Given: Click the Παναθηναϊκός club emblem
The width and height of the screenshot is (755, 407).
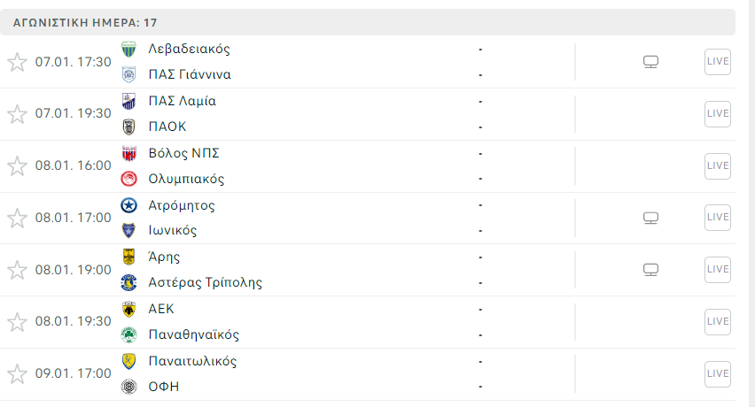Looking at the screenshot, I should 128,334.
